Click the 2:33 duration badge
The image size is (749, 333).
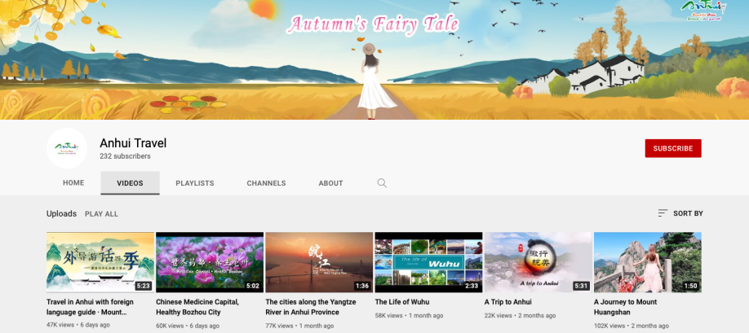pos(472,286)
